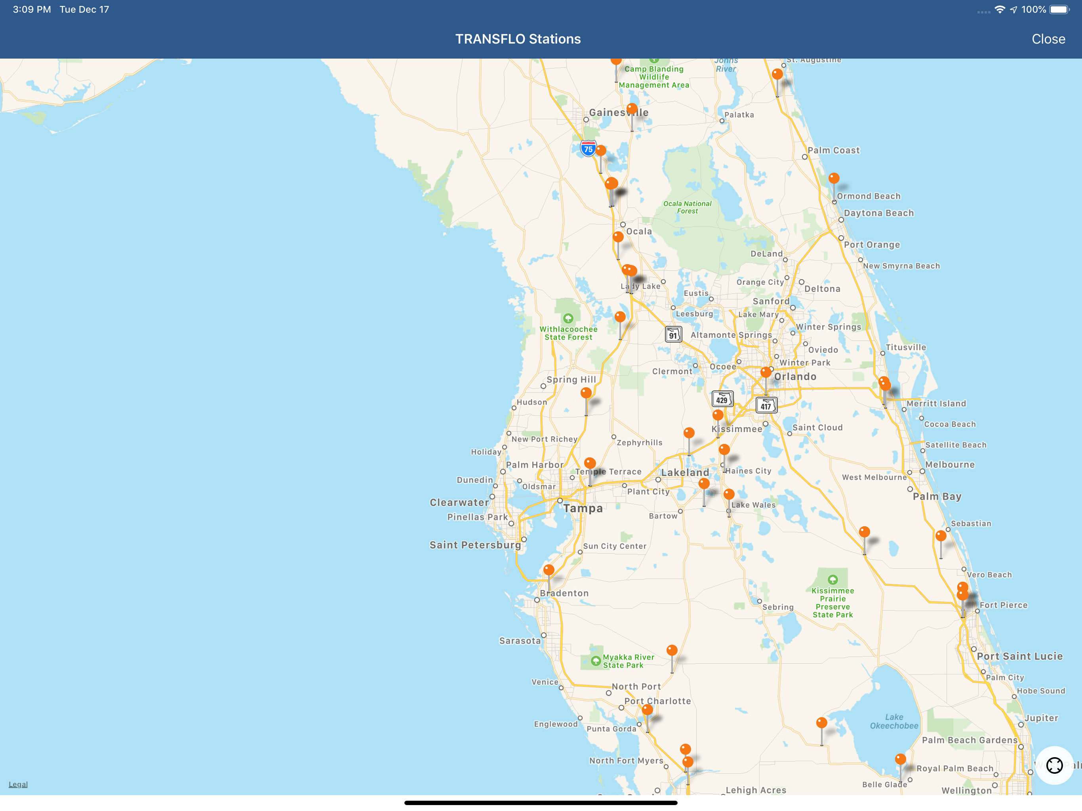
Task: Tap the Sarasota city label
Action: [x=520, y=641]
